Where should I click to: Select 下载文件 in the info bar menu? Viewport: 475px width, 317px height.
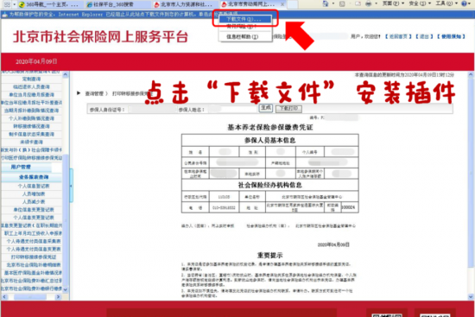(x=244, y=19)
